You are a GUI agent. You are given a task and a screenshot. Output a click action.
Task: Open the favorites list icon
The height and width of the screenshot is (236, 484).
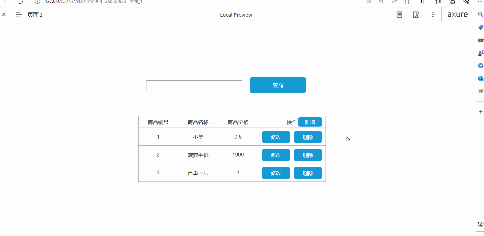(x=438, y=2)
